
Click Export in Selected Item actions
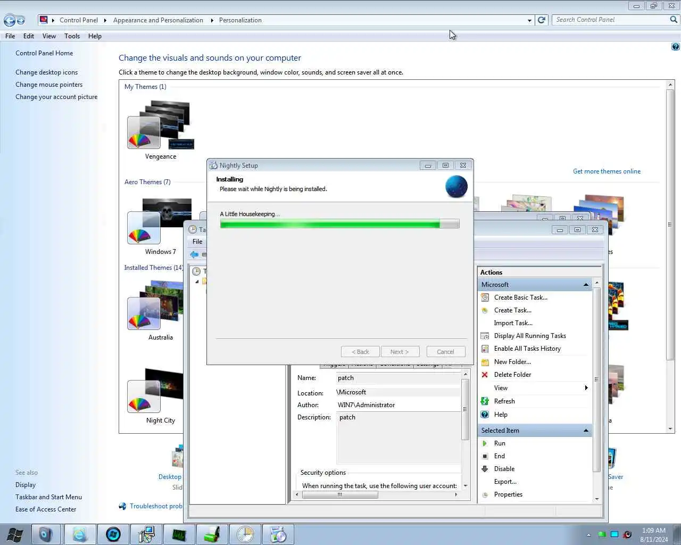pyautogui.click(x=505, y=482)
